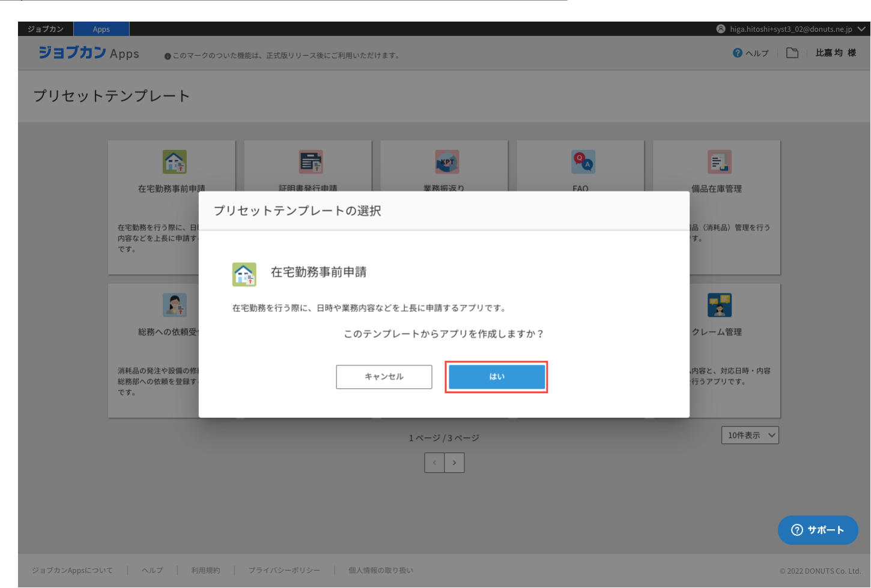Click the blue はい confirmation button
Image resolution: width=871 pixels, height=588 pixels.
pos(497,377)
